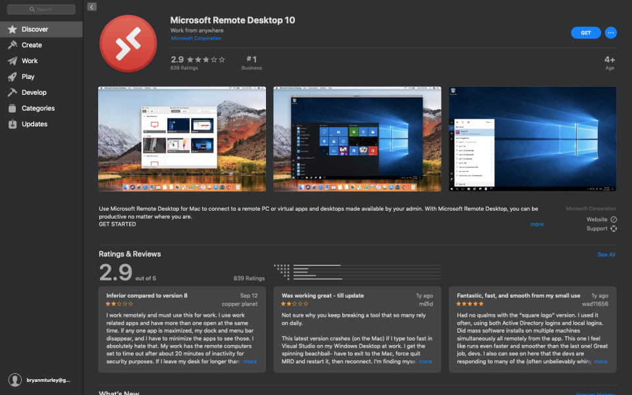This screenshot has height=395, width=632.
Task: Open the Categories section
Action: [38, 108]
